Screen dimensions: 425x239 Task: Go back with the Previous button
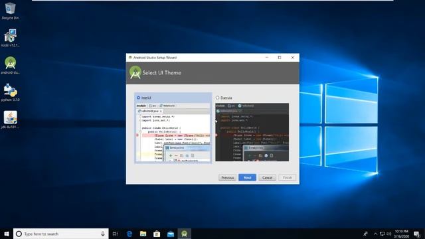[x=227, y=178]
